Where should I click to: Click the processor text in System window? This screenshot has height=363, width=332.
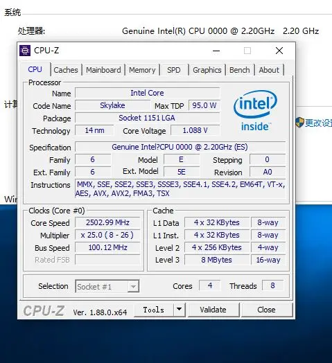pyautogui.click(x=220, y=31)
